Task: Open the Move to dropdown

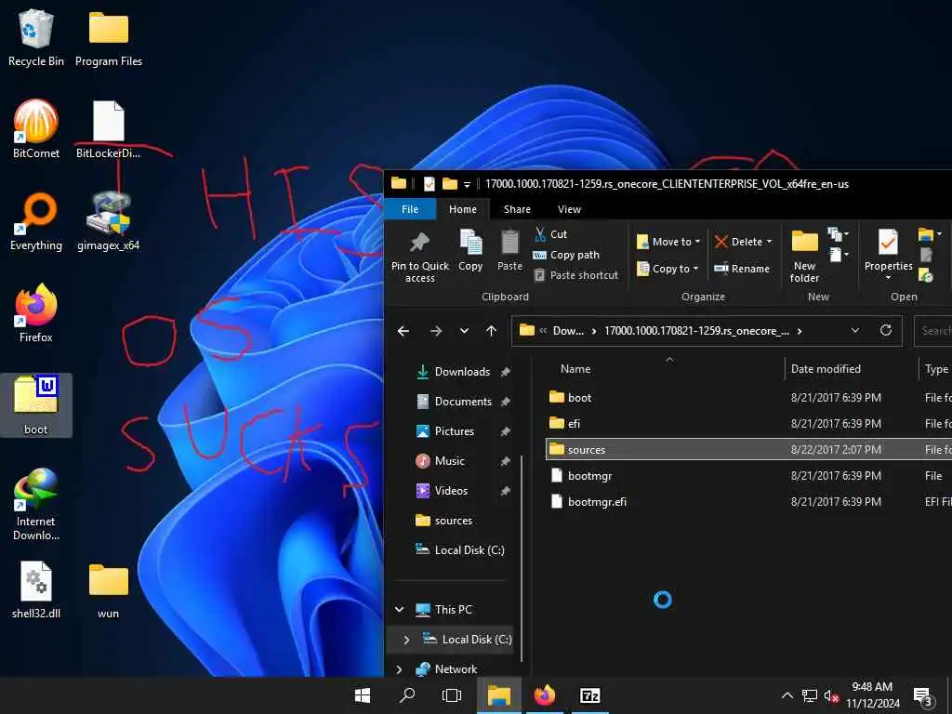Action: [668, 242]
